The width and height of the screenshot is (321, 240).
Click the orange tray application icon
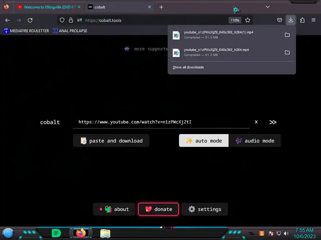[262, 233]
